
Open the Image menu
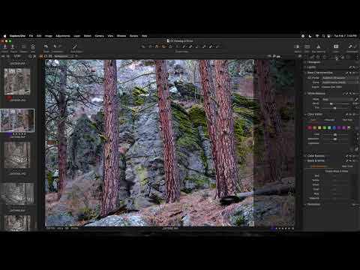click(49, 36)
